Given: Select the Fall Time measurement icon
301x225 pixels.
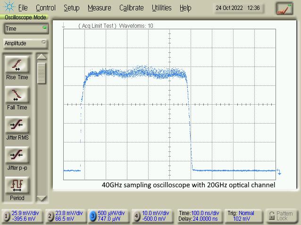Looking at the screenshot, I should pos(17,95).
